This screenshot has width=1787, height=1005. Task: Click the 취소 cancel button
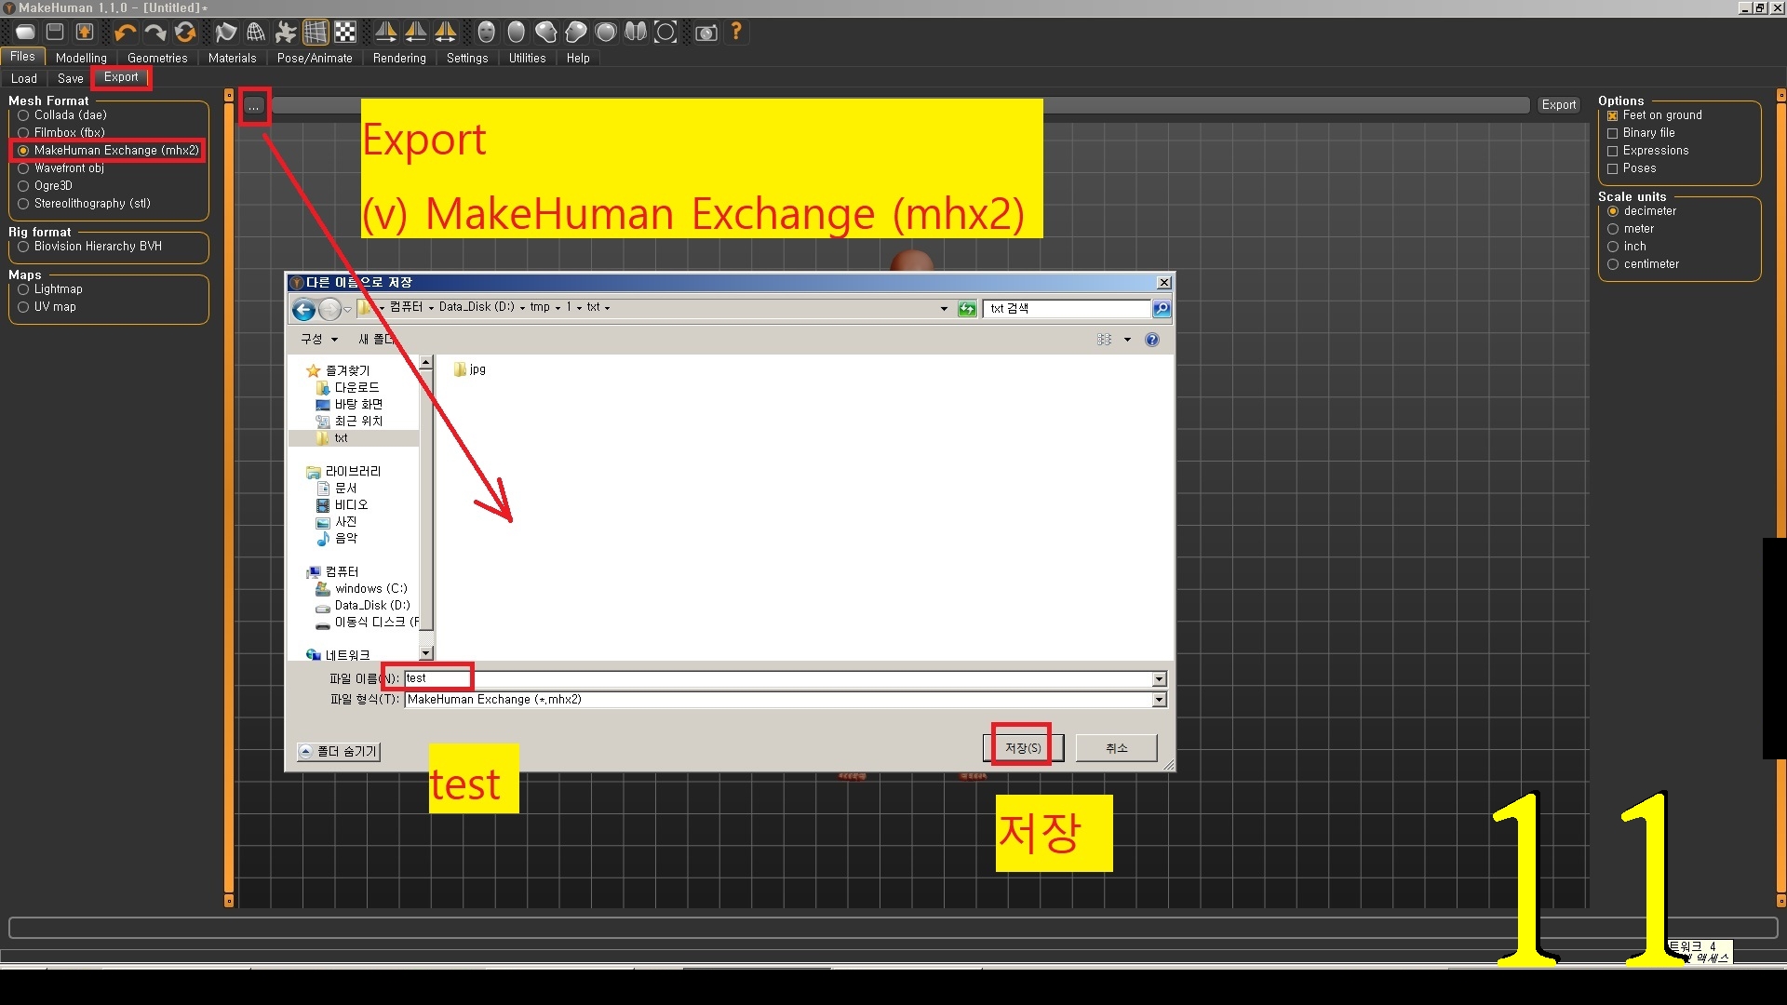pos(1117,748)
